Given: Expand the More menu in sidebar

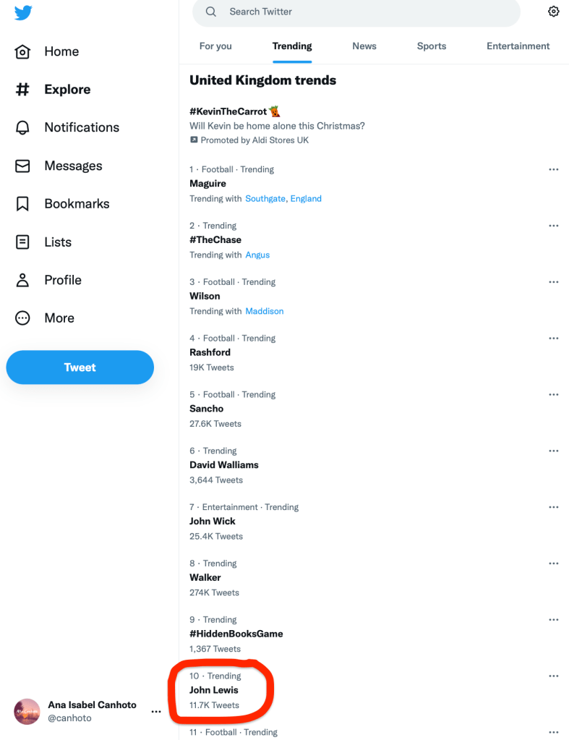Looking at the screenshot, I should point(23,318).
